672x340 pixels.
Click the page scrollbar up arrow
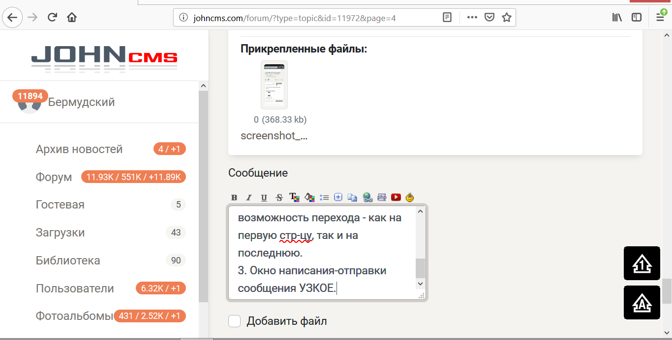pos(667,34)
